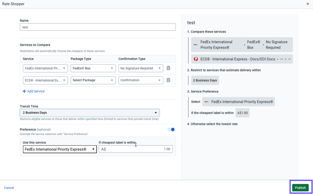Click the 4. Otherwise select the lowest rate text

click(x=212, y=124)
